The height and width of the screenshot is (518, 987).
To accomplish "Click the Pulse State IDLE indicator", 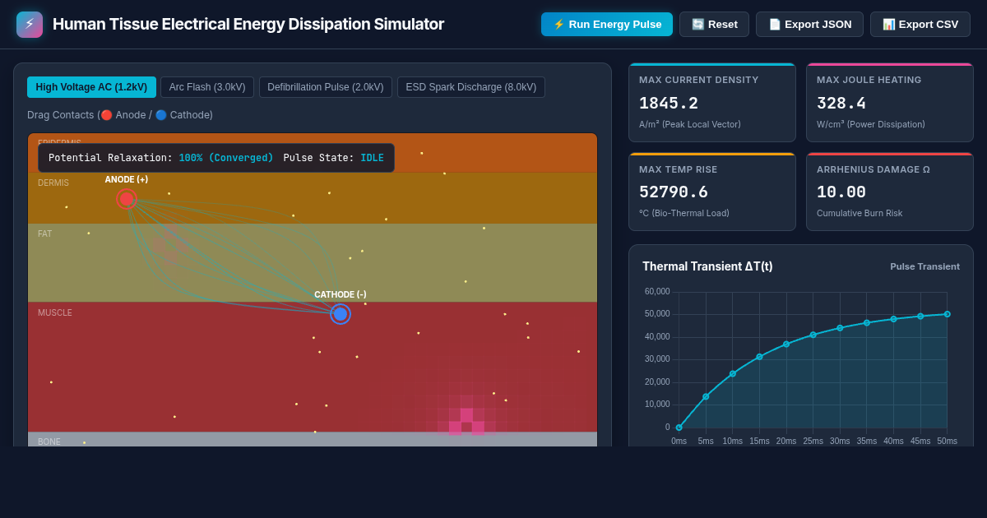I will (x=334, y=158).
